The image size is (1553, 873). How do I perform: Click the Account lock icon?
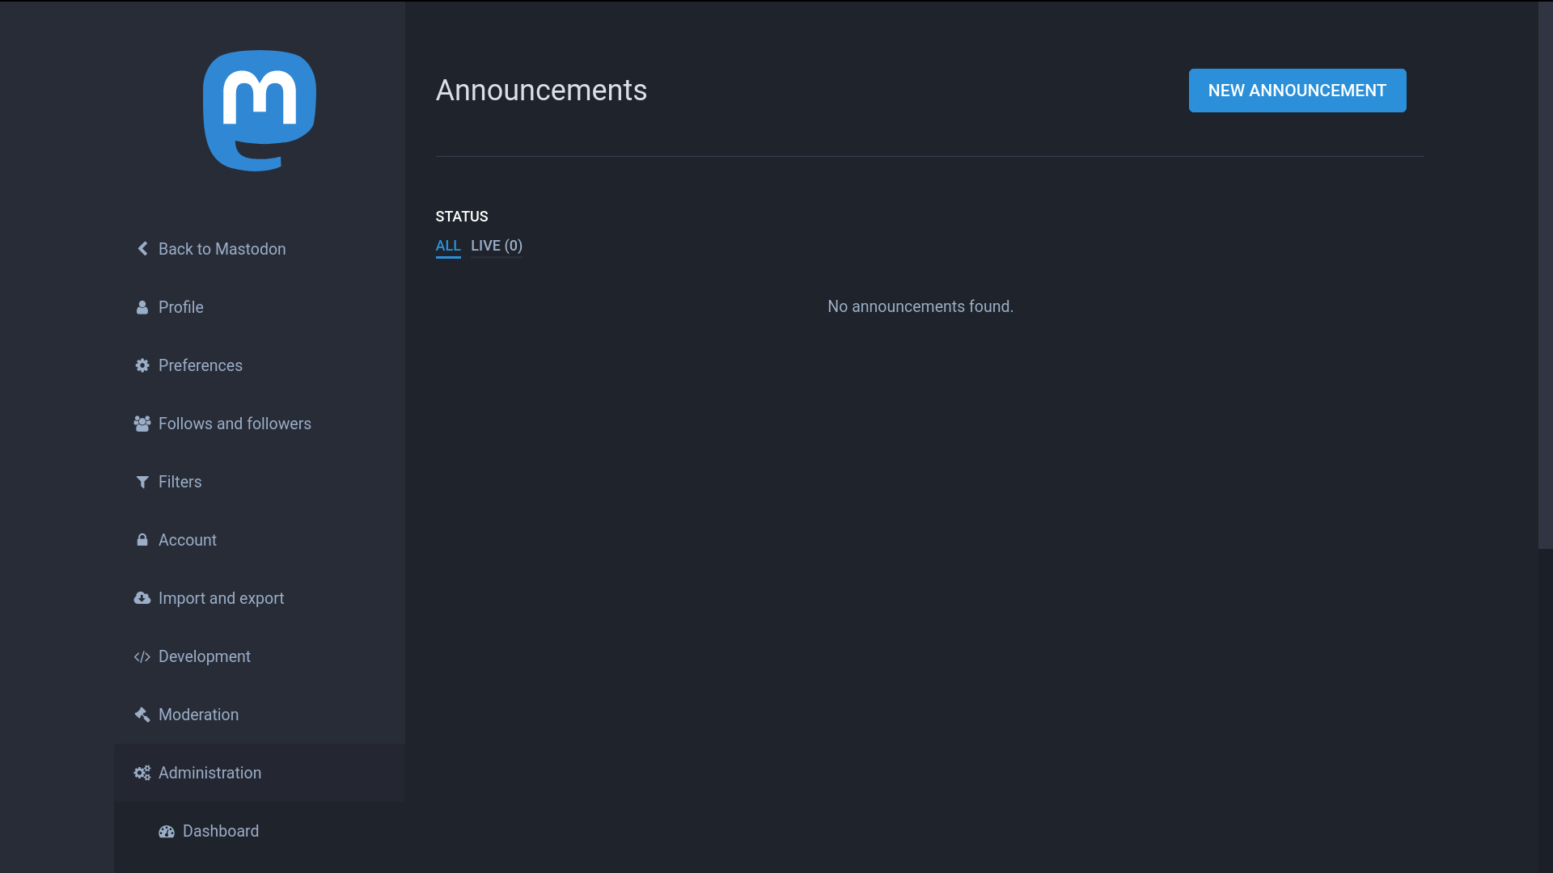pos(142,540)
